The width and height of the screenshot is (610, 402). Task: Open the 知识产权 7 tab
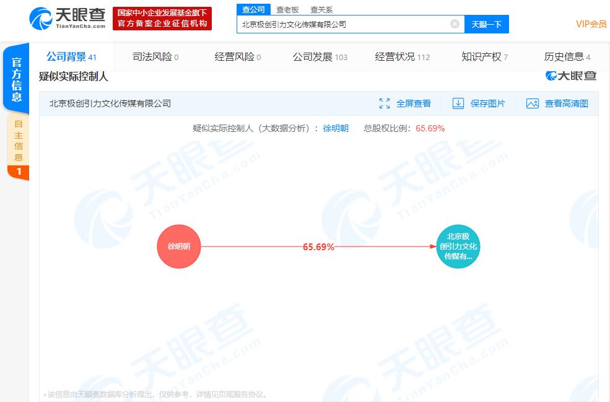pos(484,57)
